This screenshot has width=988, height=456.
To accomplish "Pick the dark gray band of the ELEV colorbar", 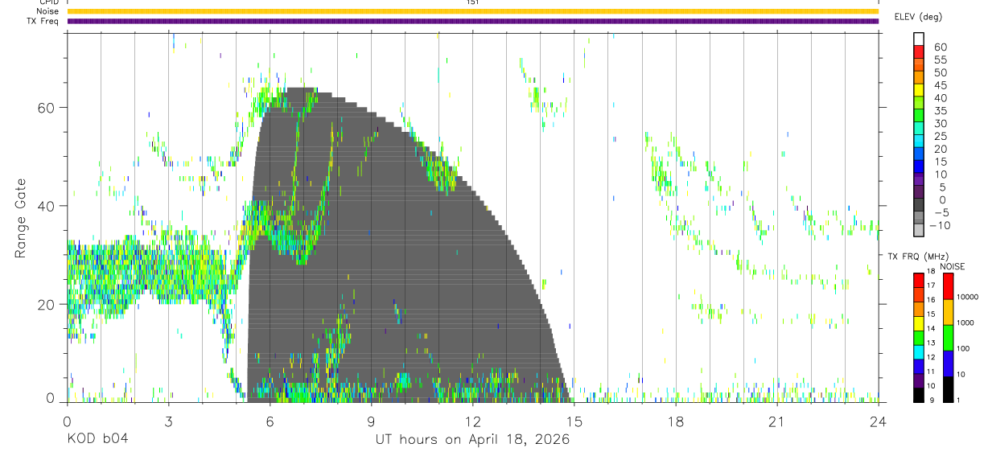I will tap(919, 205).
